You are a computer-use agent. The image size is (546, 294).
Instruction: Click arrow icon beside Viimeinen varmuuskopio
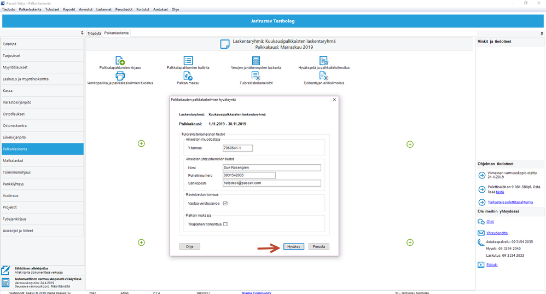pyautogui.click(x=482, y=175)
